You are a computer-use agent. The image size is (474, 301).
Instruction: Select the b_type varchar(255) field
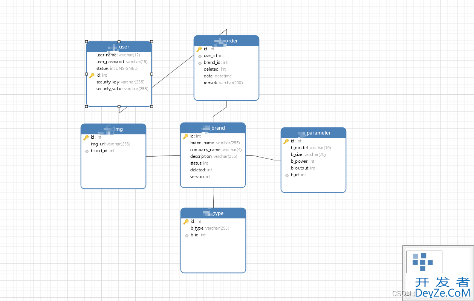[x=210, y=228]
